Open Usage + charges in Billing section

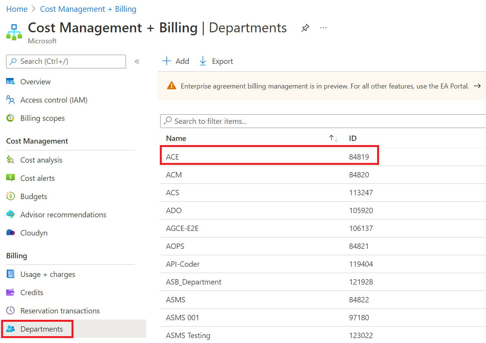(48, 274)
